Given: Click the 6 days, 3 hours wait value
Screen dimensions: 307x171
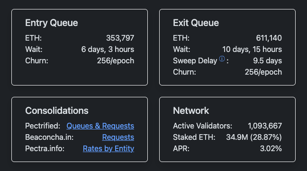Looking at the screenshot, I should [108, 50].
